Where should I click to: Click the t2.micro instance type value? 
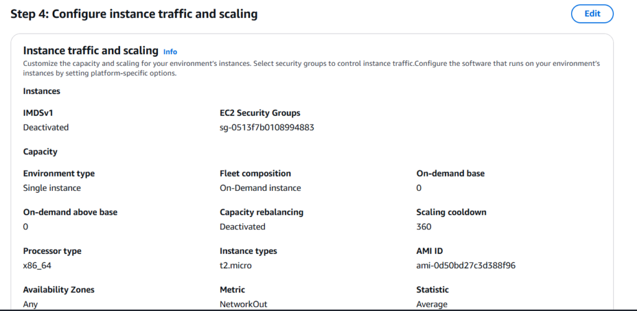pyautogui.click(x=236, y=266)
